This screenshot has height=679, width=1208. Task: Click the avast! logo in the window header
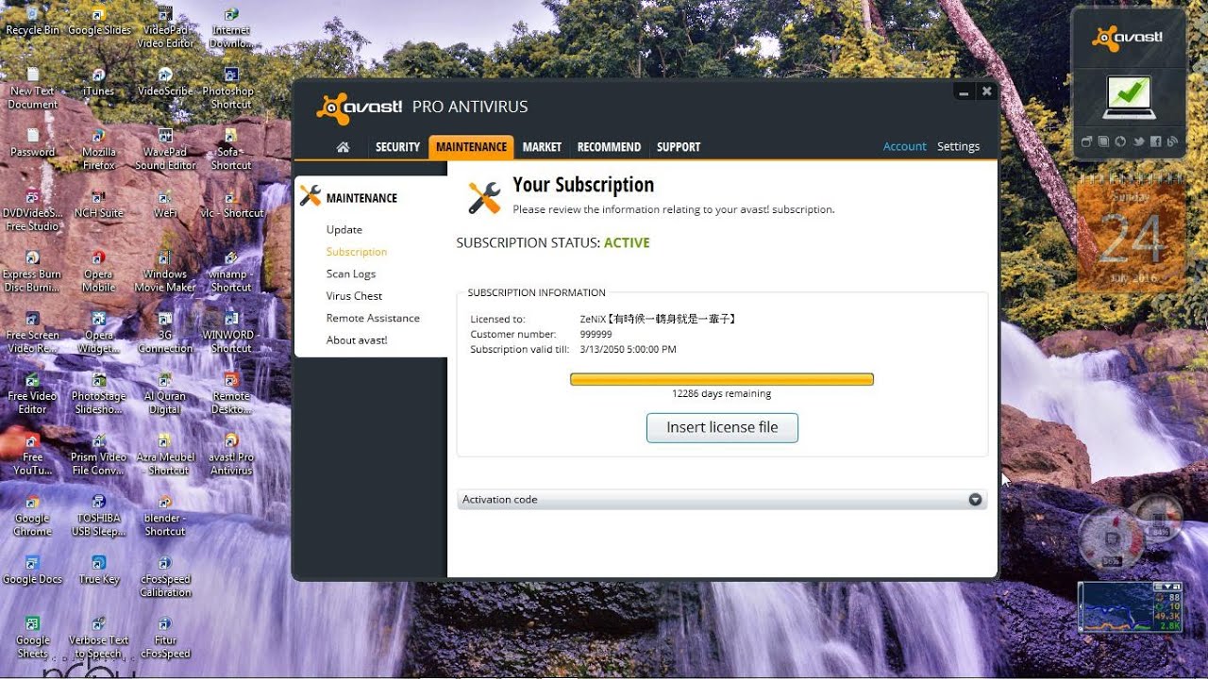point(360,108)
